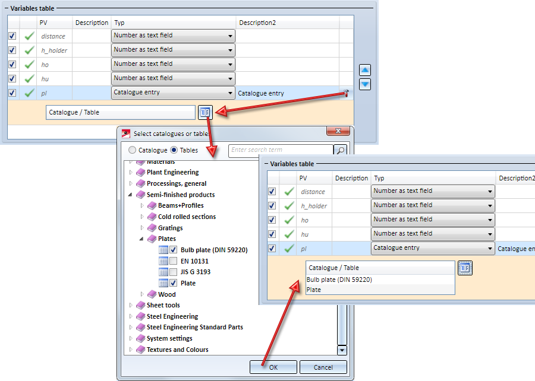Select Sheet tools tree entry
The width and height of the screenshot is (535, 381).
tap(163, 305)
